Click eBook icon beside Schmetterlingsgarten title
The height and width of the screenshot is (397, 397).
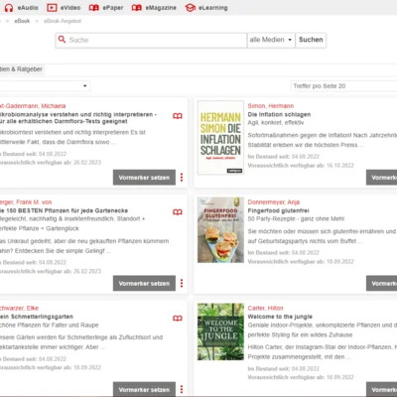178,319
